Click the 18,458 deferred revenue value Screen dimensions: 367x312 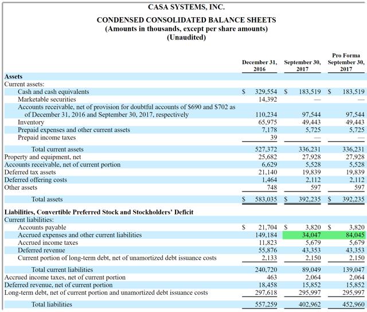(268, 285)
